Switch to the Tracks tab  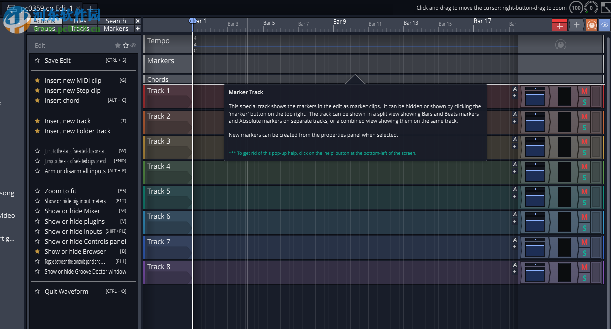pos(80,29)
